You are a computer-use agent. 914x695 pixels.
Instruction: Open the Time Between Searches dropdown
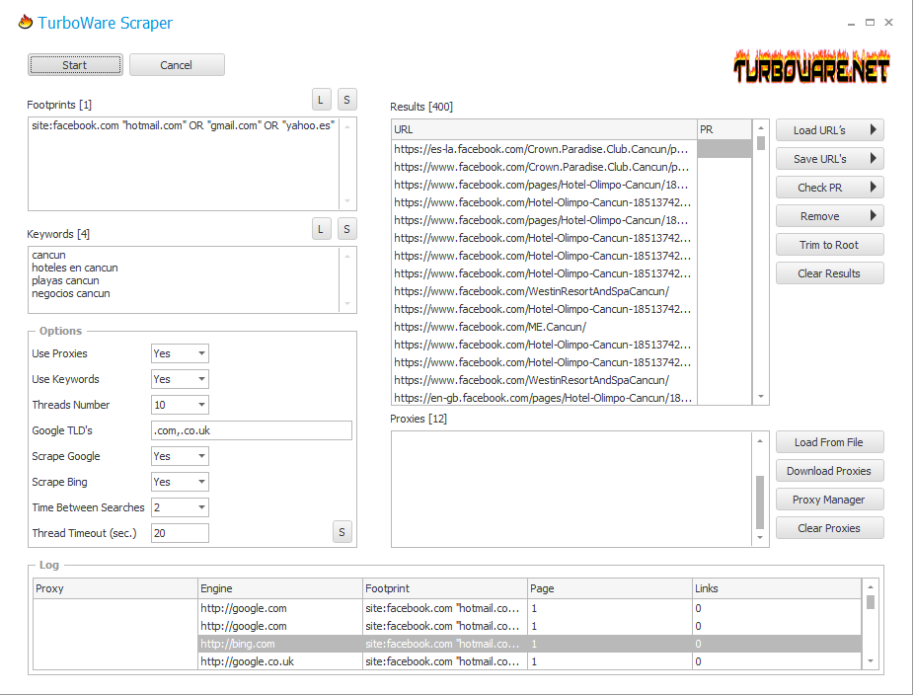pyautogui.click(x=180, y=507)
